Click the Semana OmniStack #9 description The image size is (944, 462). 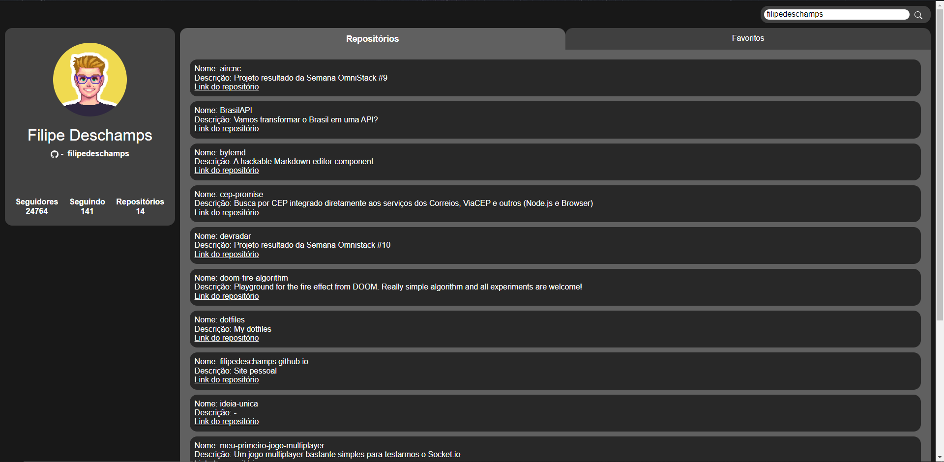tap(291, 78)
